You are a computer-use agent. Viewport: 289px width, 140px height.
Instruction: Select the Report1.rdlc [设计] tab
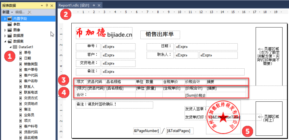point(74,5)
